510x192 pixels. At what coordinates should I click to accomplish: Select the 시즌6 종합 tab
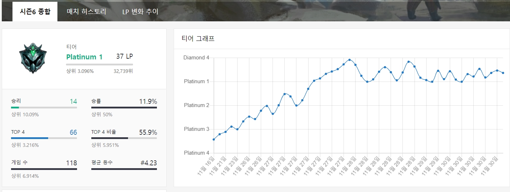[x=35, y=11]
